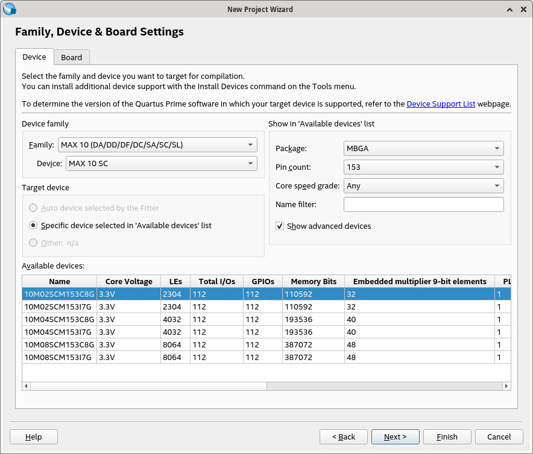Viewport: 533px width, 454px height.
Task: Sort by the Name column header
Action: pos(60,282)
